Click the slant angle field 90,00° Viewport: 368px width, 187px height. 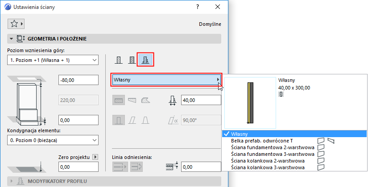[x=201, y=120]
